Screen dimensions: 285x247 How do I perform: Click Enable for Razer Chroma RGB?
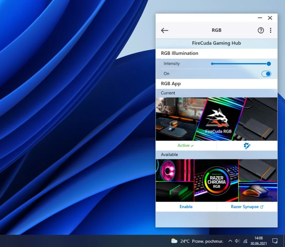pyautogui.click(x=186, y=207)
